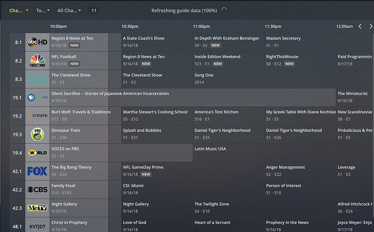Select Prophecy in the News
This screenshot has width=374, height=232.
(300, 225)
